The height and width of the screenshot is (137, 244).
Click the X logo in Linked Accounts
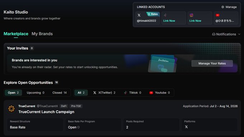tap(139, 15)
